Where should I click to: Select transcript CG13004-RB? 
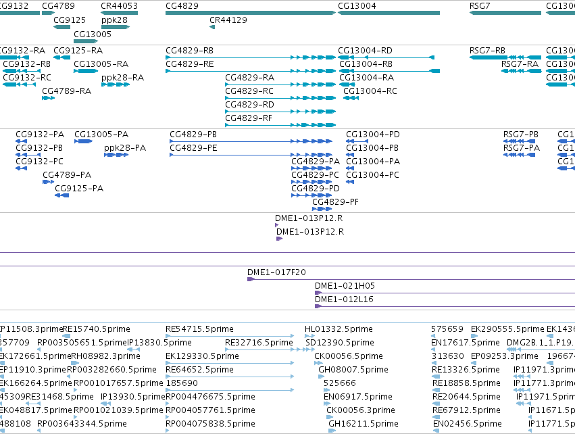(389, 71)
